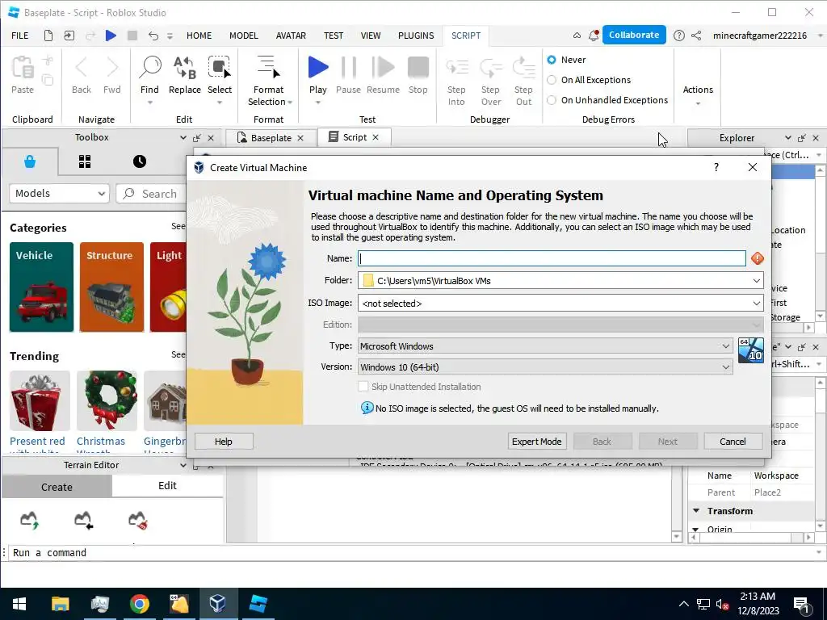The height and width of the screenshot is (620, 827).
Task: Click the large Play button in Test group
Action: point(318,68)
